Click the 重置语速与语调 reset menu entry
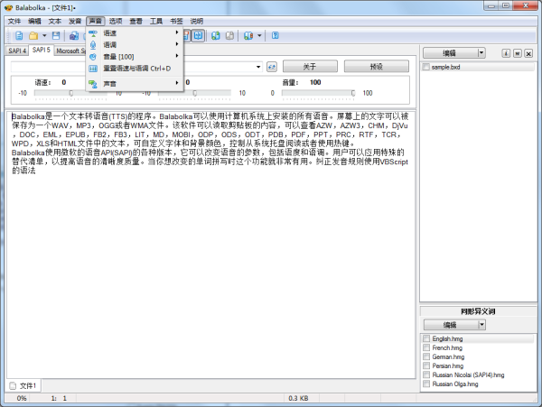The height and width of the screenshot is (407, 542). (x=136, y=68)
